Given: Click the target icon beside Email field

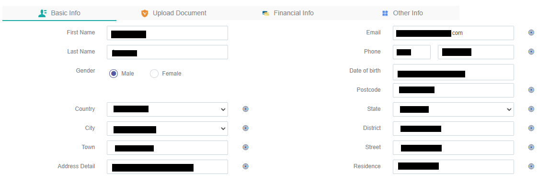Looking at the screenshot, I should (x=531, y=33).
